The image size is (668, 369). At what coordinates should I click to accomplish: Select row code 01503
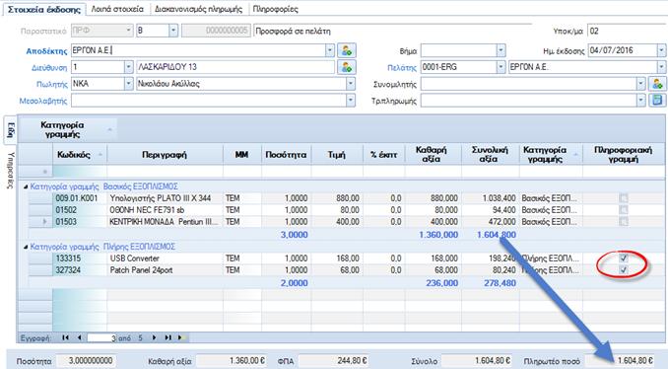(80, 222)
